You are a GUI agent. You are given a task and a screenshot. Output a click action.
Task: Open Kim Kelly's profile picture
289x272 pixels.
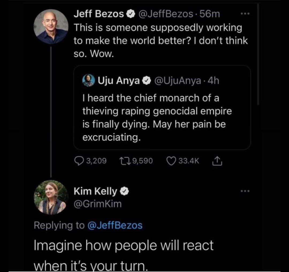51,197
